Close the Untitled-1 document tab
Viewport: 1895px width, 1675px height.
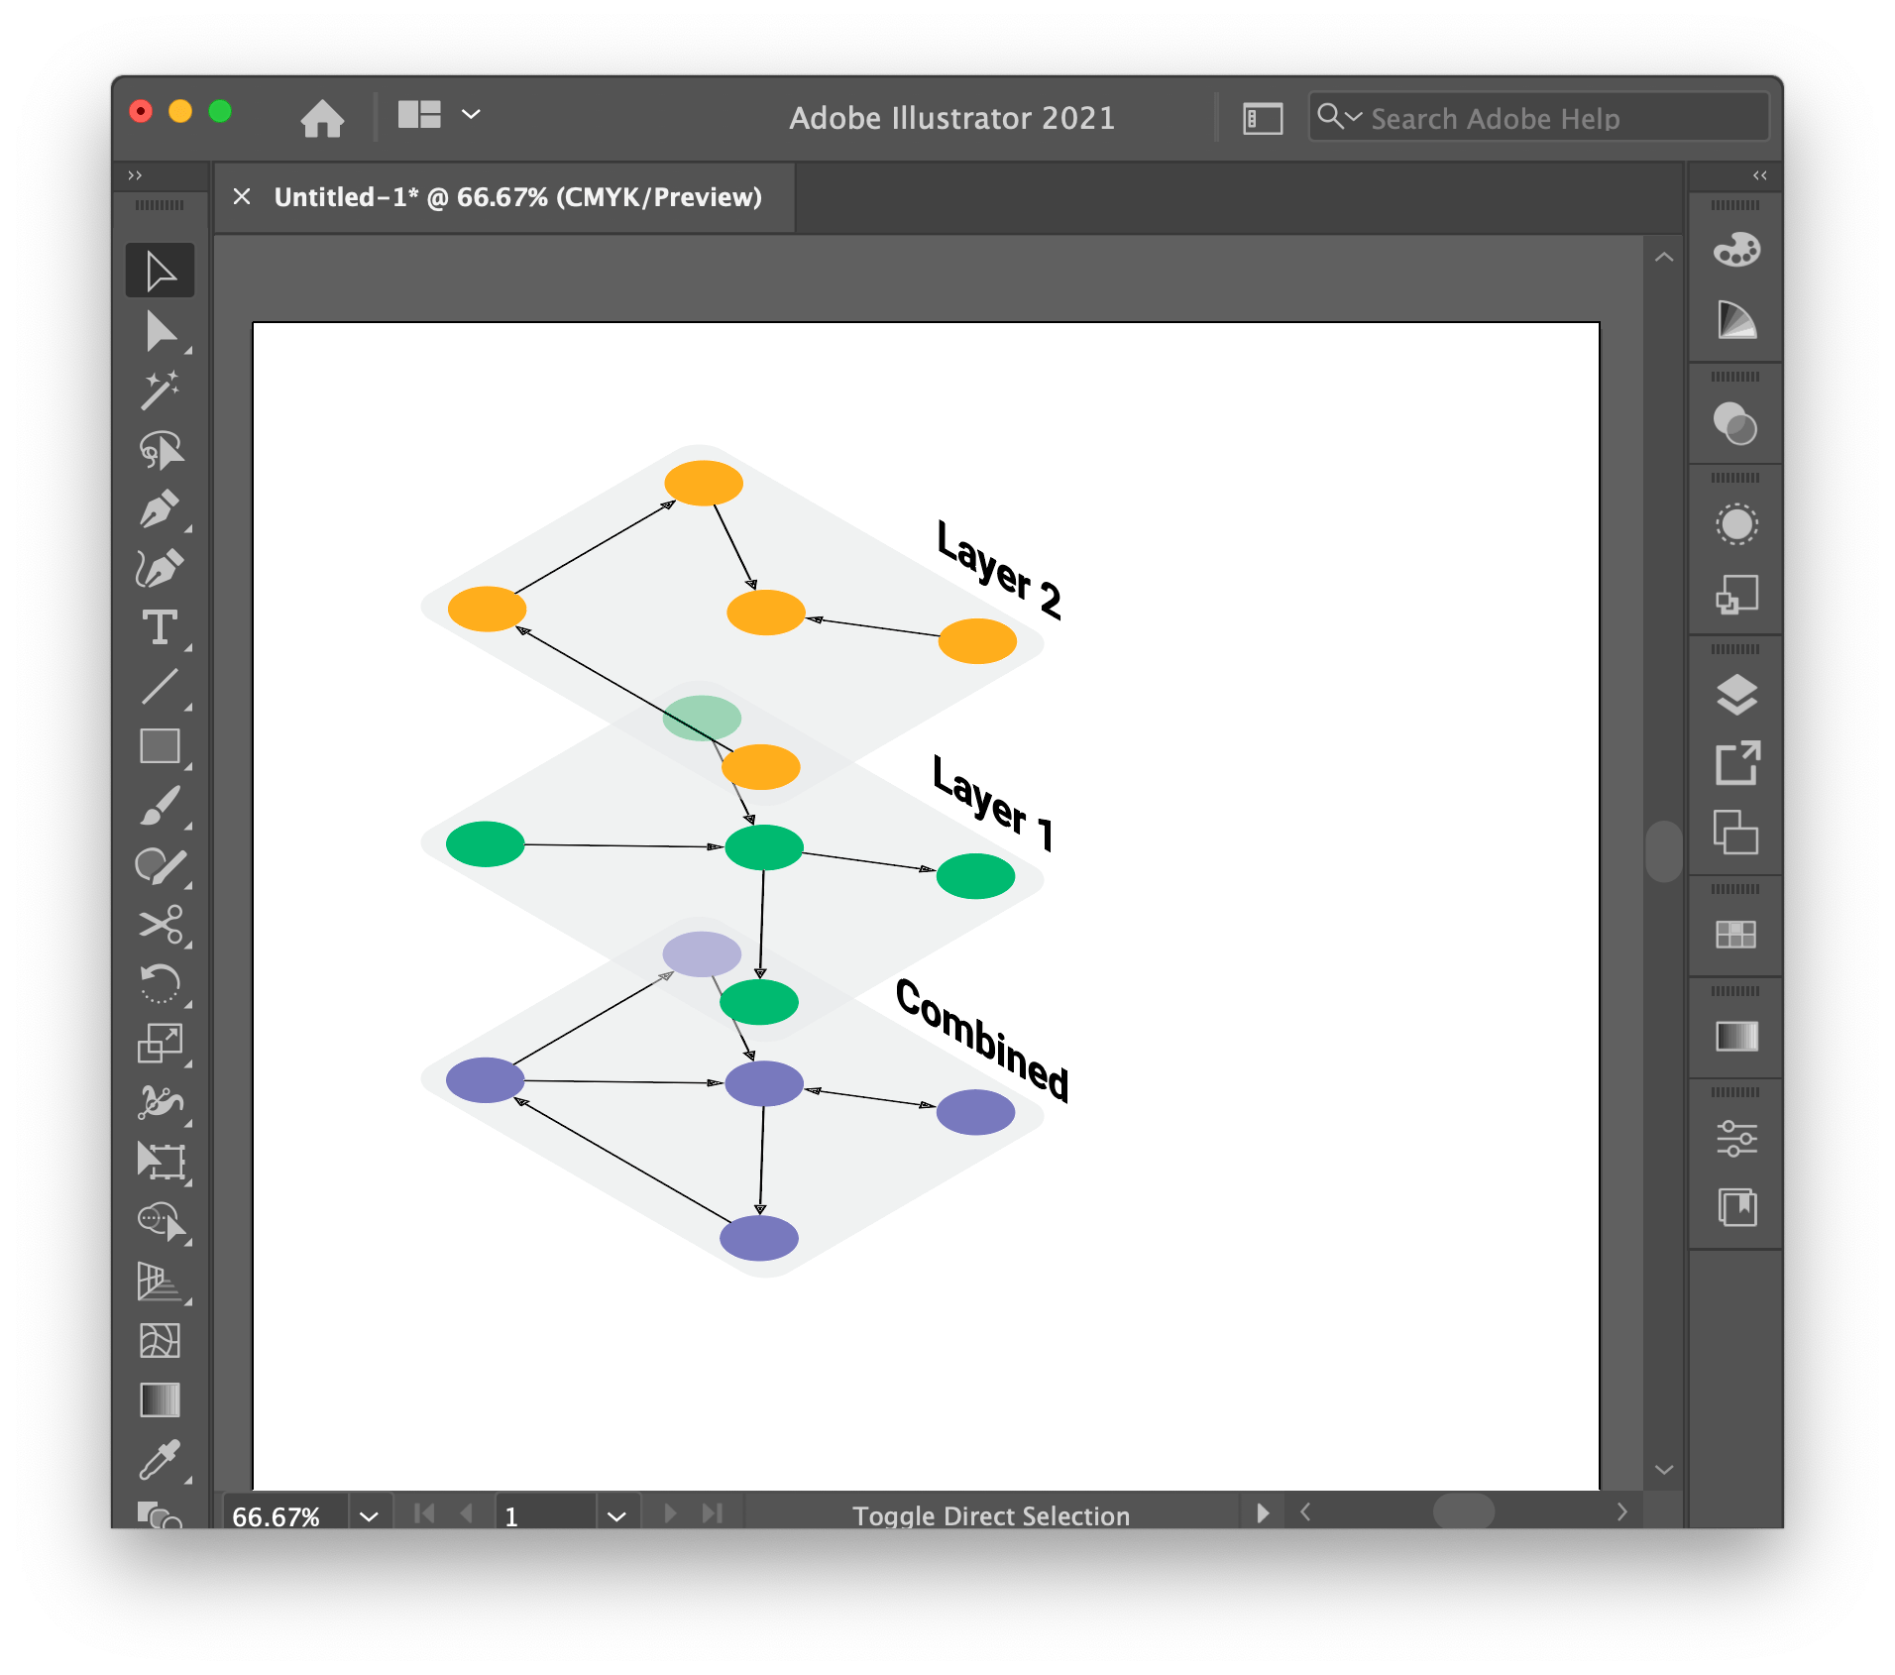click(x=241, y=197)
